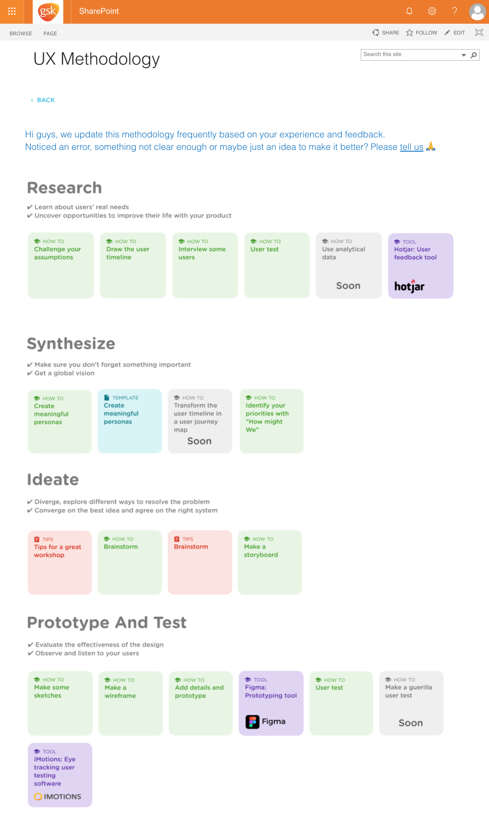This screenshot has width=489, height=827.
Task: Click the help question mark icon
Action: (455, 11)
